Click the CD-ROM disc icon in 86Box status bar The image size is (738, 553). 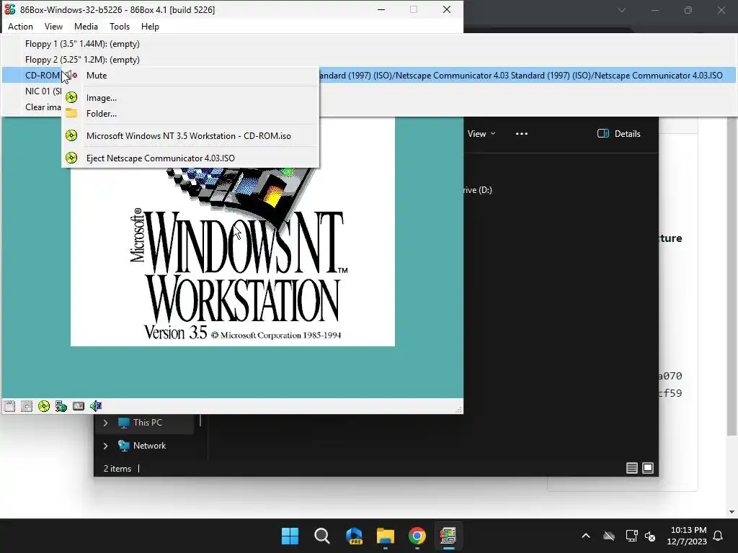click(x=44, y=406)
